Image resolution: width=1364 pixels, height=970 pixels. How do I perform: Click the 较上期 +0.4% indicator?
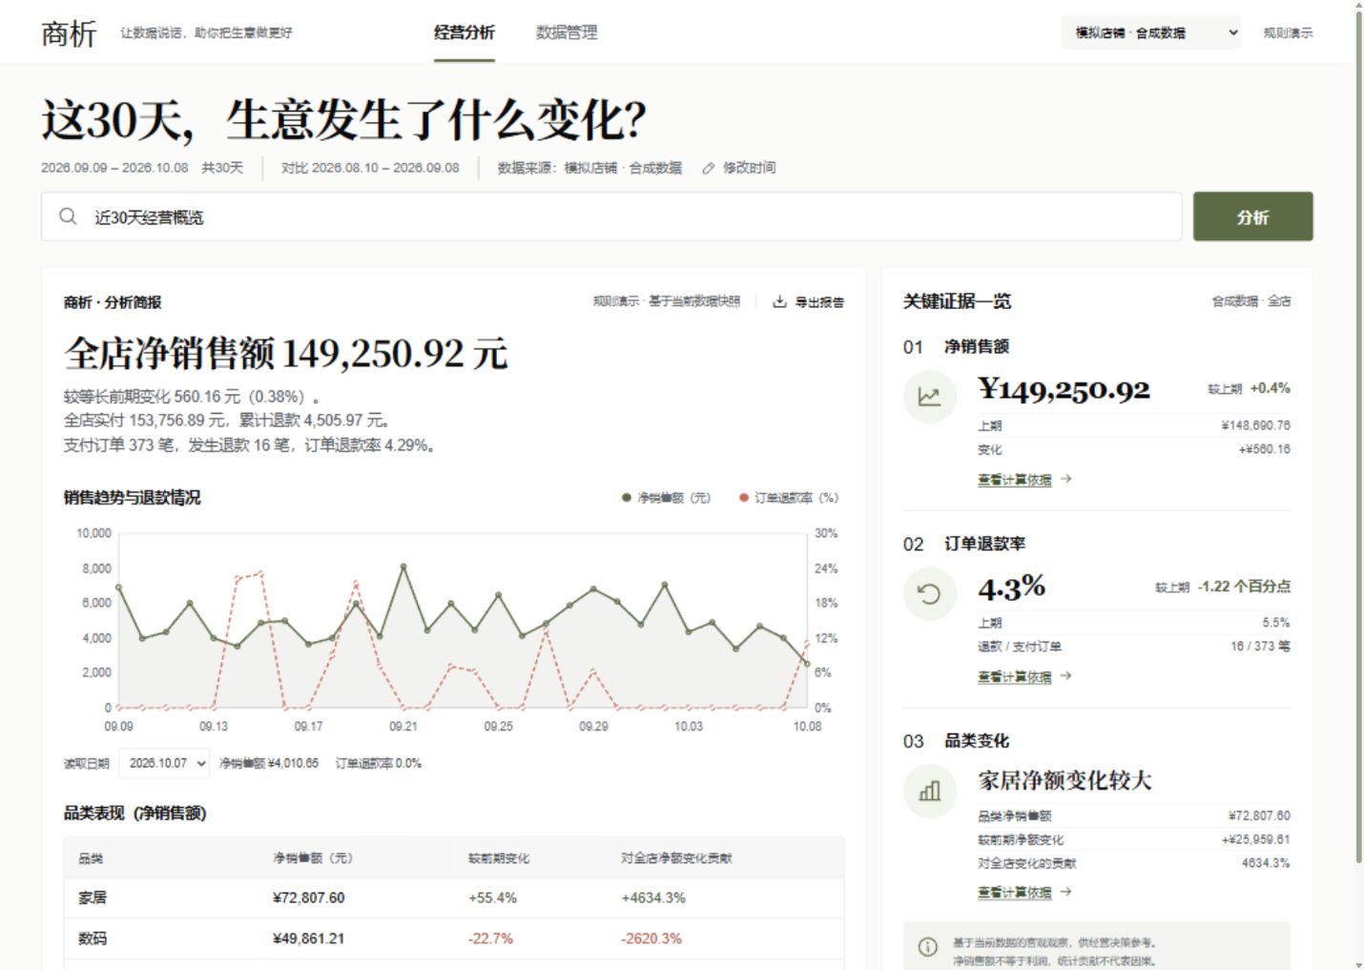tap(1249, 388)
